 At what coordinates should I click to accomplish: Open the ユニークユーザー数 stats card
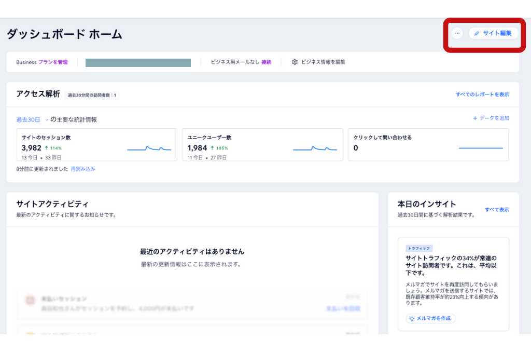(x=262, y=144)
